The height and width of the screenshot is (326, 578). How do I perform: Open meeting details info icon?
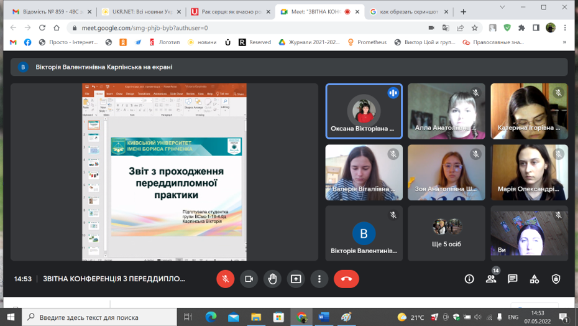469,279
